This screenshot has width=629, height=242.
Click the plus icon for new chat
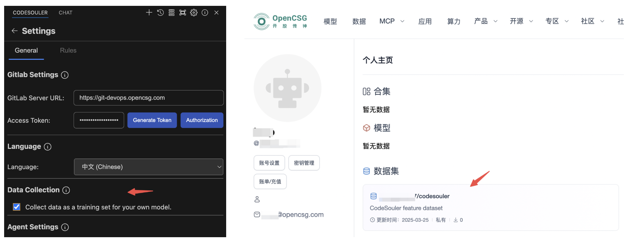coord(149,13)
